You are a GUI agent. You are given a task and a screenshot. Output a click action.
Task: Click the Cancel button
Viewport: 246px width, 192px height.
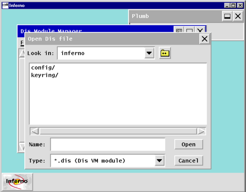[x=189, y=161]
